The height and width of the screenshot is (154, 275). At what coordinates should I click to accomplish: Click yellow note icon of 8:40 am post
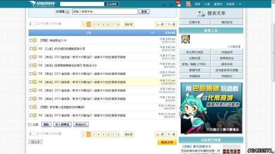(35, 65)
